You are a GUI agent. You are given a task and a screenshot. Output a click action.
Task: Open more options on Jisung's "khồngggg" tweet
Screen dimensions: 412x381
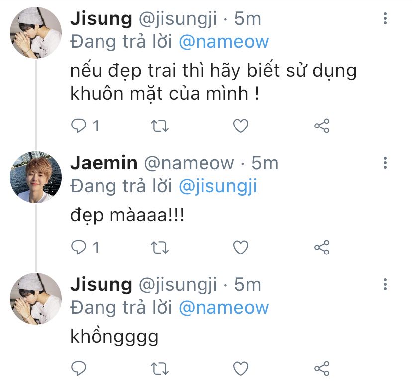(385, 285)
